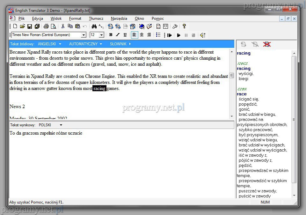
Task: Click the Find binoculars icon
Action: point(94,26)
